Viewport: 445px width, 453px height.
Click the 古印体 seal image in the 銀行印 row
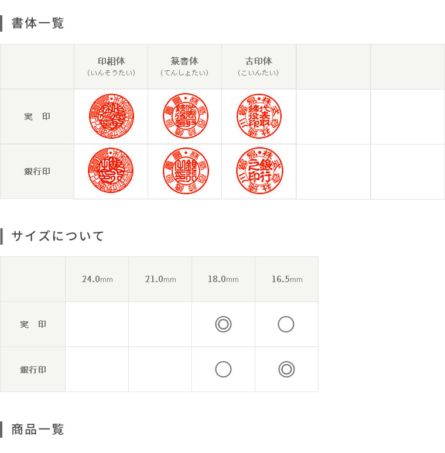[x=259, y=170]
